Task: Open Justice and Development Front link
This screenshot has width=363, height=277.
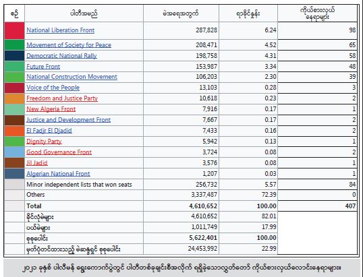Action: coord(69,120)
